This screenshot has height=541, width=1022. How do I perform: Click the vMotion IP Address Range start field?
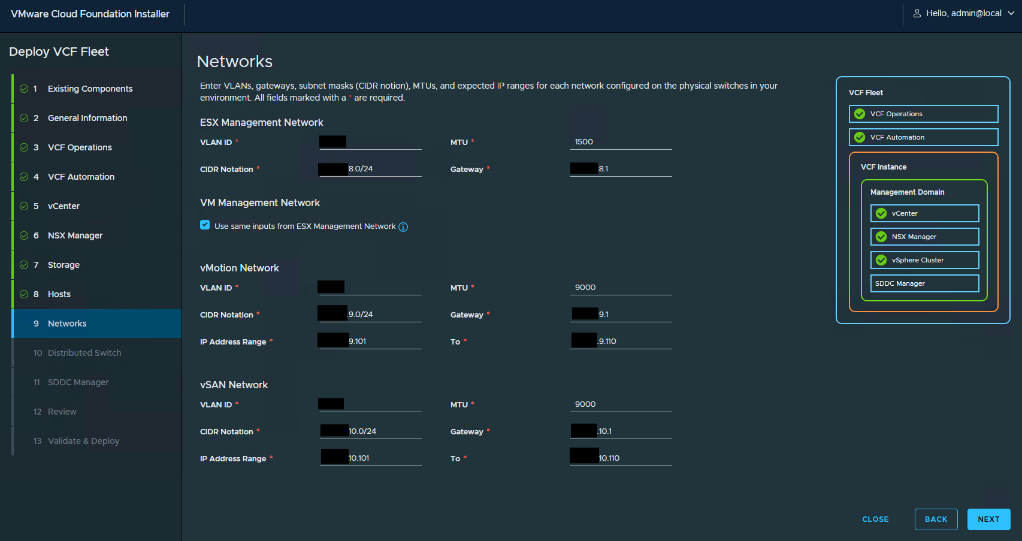371,341
